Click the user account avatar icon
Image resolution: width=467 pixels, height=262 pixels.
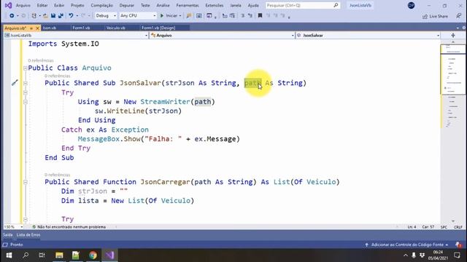pyautogui.click(x=411, y=5)
